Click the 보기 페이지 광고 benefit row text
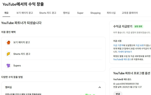The image size is (151, 95). click(x=22, y=42)
